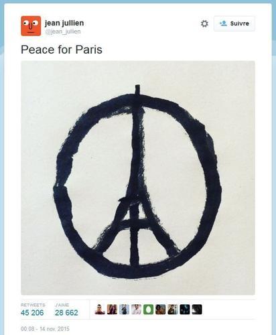Screen dimensions: 276x335
Task: Click the Peace for Paris tweet text
Action: (x=62, y=50)
